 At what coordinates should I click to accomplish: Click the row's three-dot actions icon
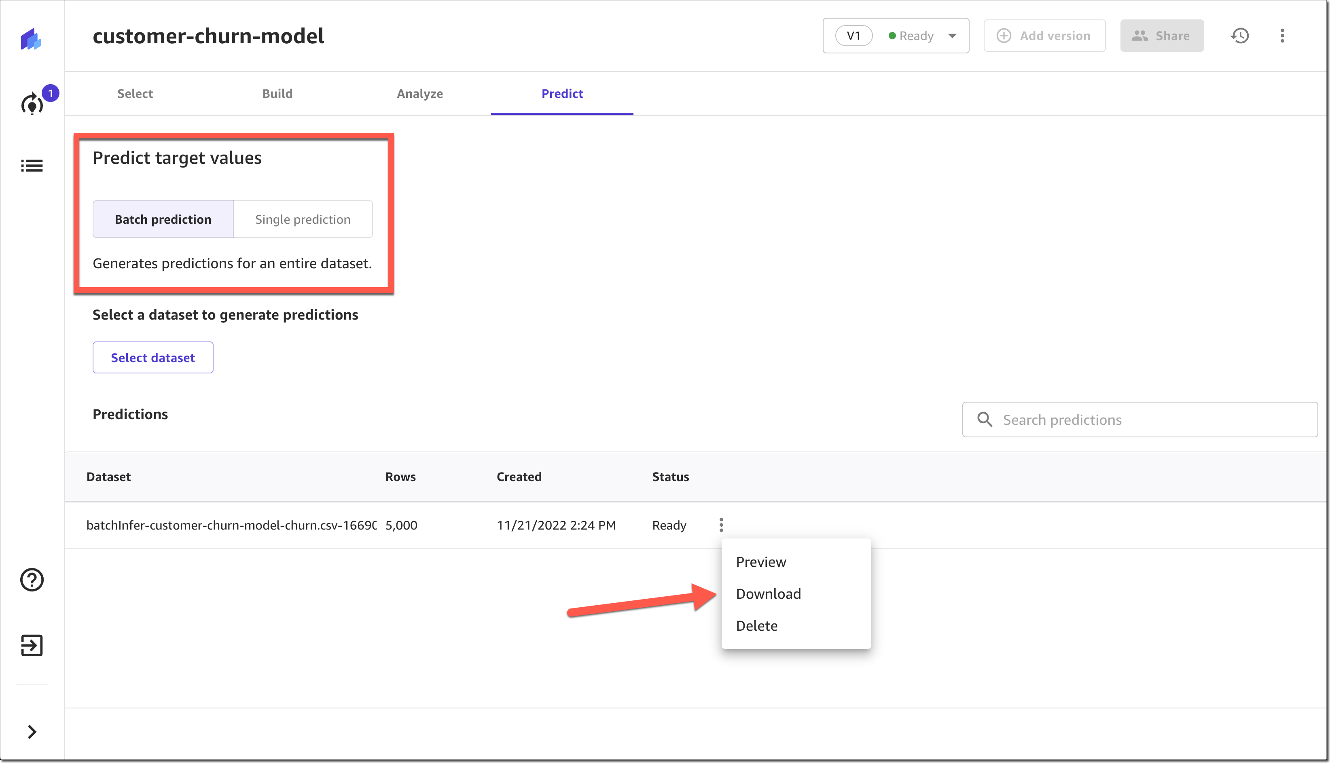[721, 525]
